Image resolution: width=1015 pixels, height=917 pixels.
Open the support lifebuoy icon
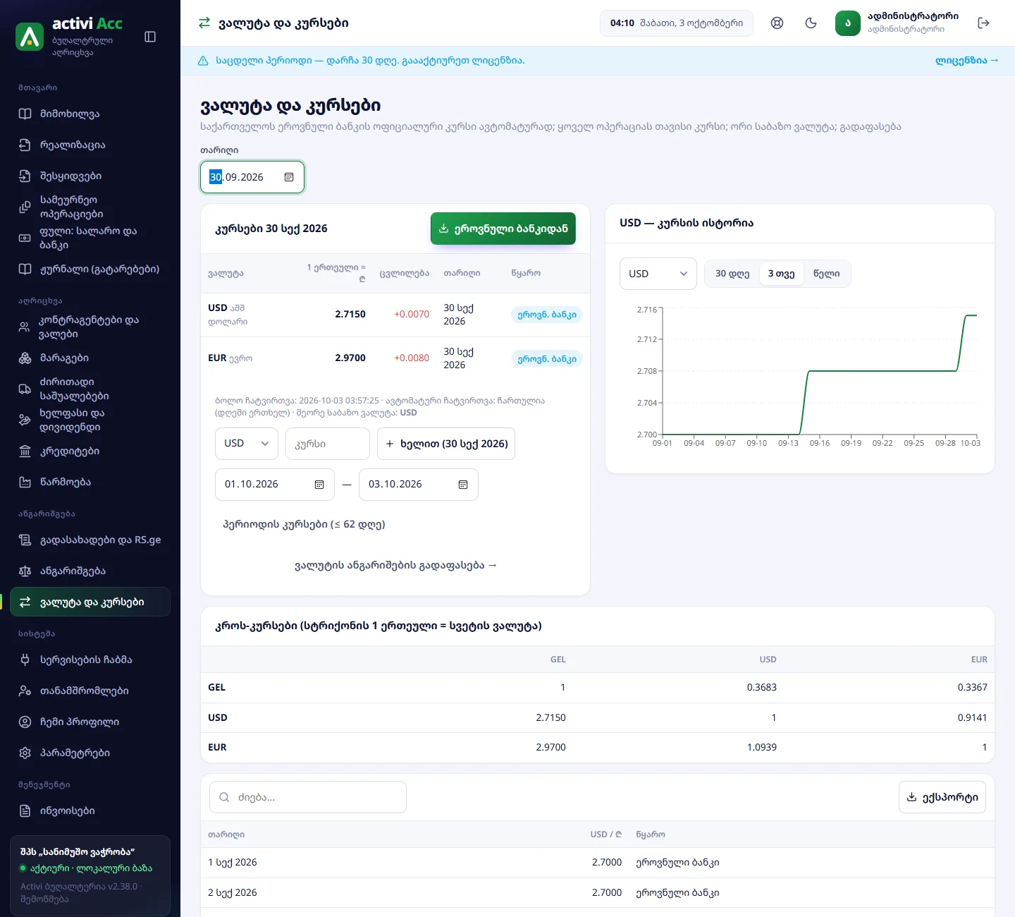pos(777,23)
